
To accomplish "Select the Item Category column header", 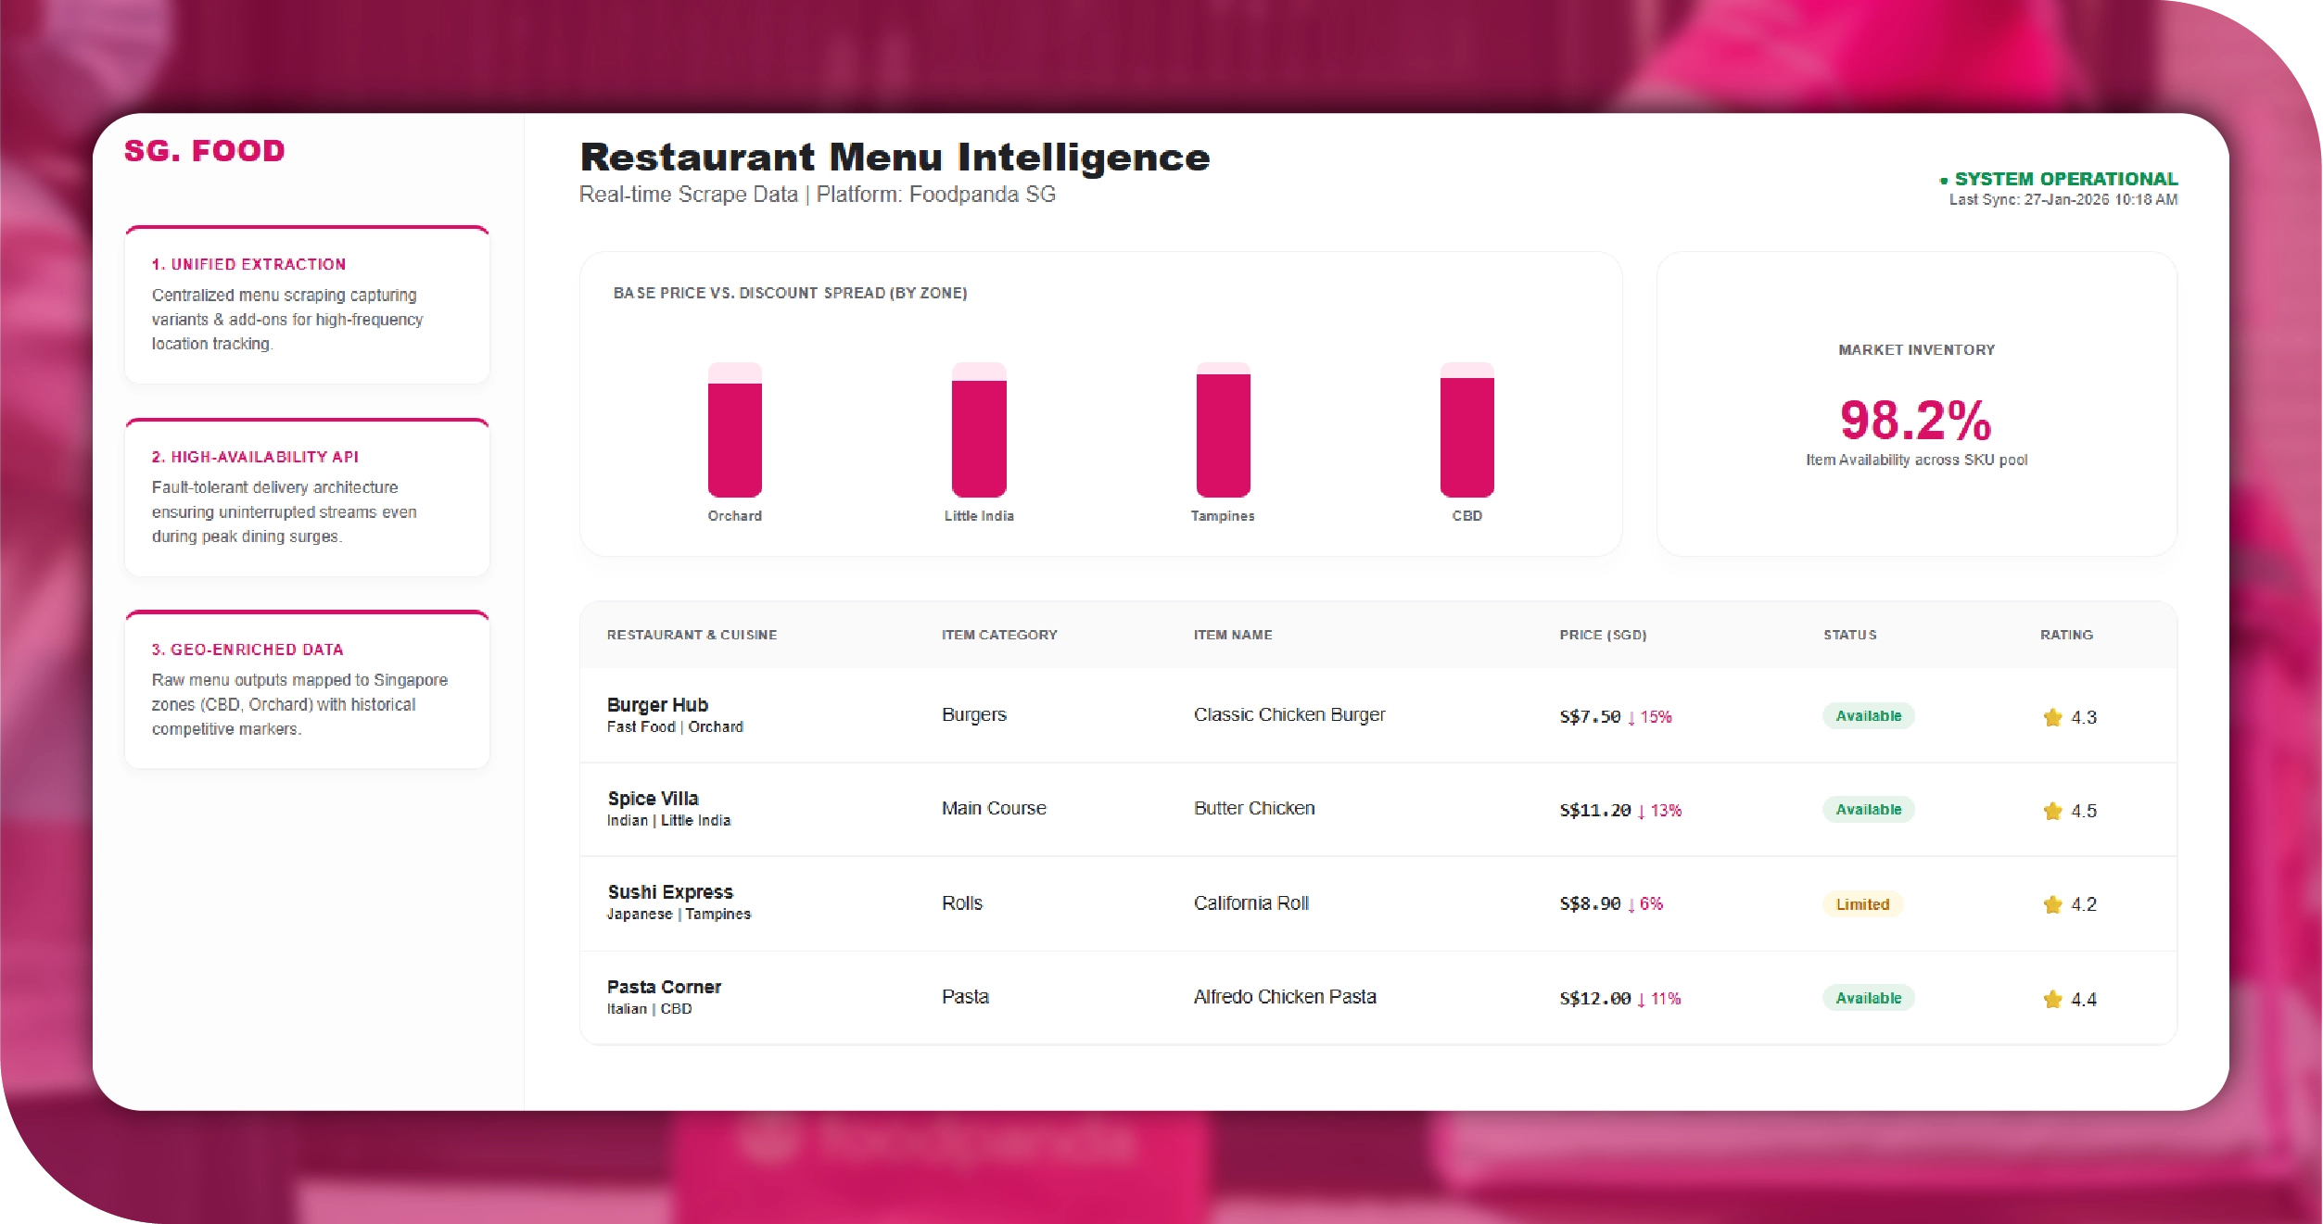I will coord(998,636).
